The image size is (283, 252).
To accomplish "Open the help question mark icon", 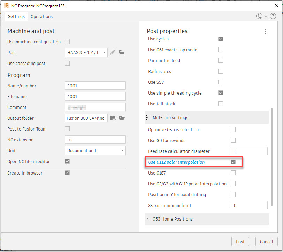I will [273, 16].
